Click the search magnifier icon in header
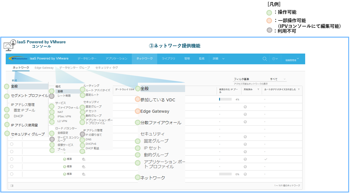This screenshot has height=194, width=350. point(265,59)
